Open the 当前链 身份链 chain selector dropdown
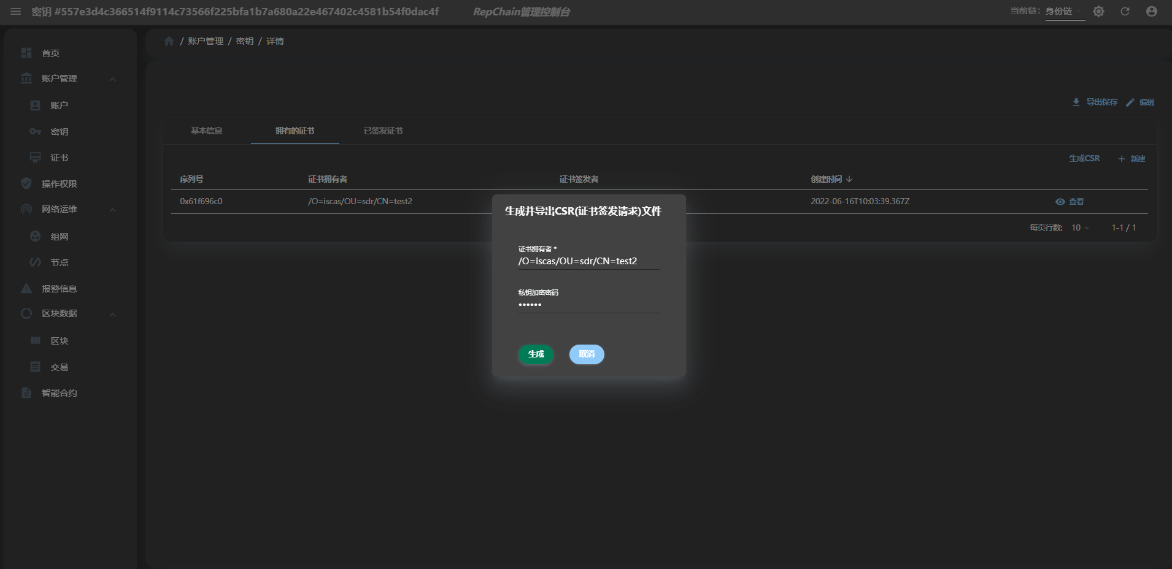The image size is (1172, 569). coord(1065,12)
